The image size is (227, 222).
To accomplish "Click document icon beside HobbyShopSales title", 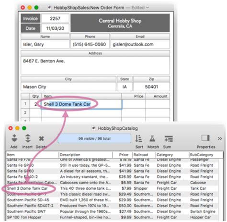I will (49, 8).
